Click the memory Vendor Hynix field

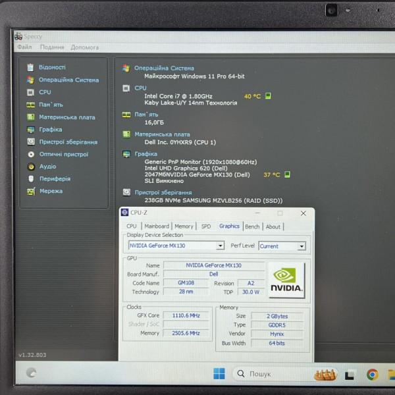pyautogui.click(x=277, y=334)
